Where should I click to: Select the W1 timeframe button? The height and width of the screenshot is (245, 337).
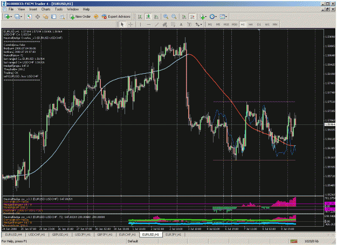[x=267, y=24]
